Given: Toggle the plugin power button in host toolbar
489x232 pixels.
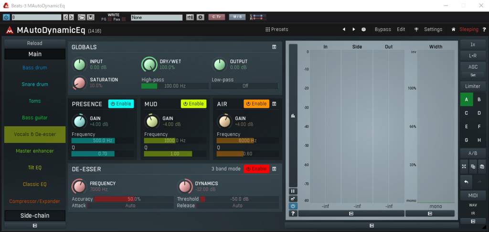Looking at the screenshot, I should tap(6, 18).
